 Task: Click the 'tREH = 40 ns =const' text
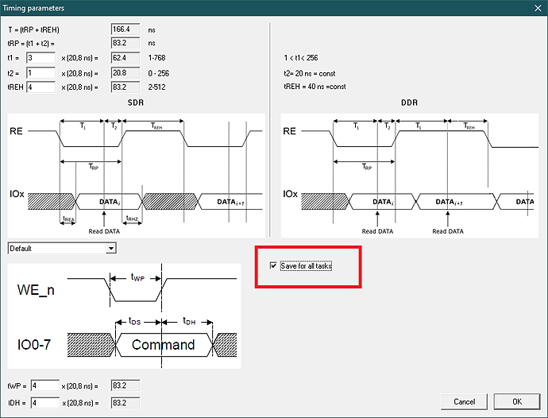tap(315, 87)
